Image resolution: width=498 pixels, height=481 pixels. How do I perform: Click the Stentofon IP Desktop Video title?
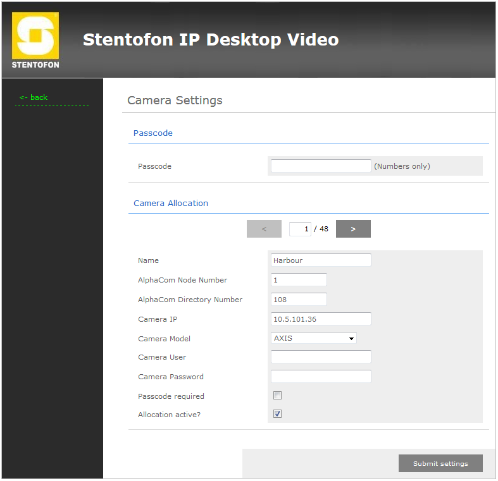point(211,40)
